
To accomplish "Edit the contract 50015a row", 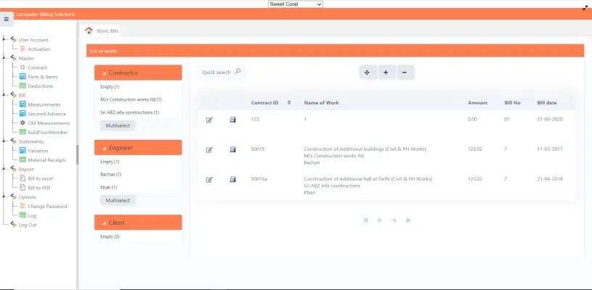I will (209, 180).
